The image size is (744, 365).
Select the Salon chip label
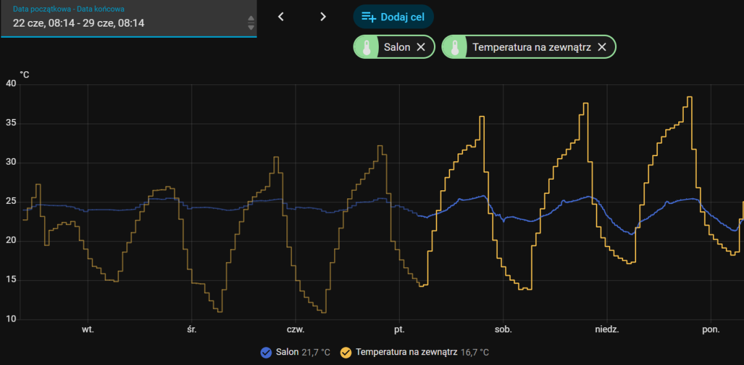click(x=397, y=47)
